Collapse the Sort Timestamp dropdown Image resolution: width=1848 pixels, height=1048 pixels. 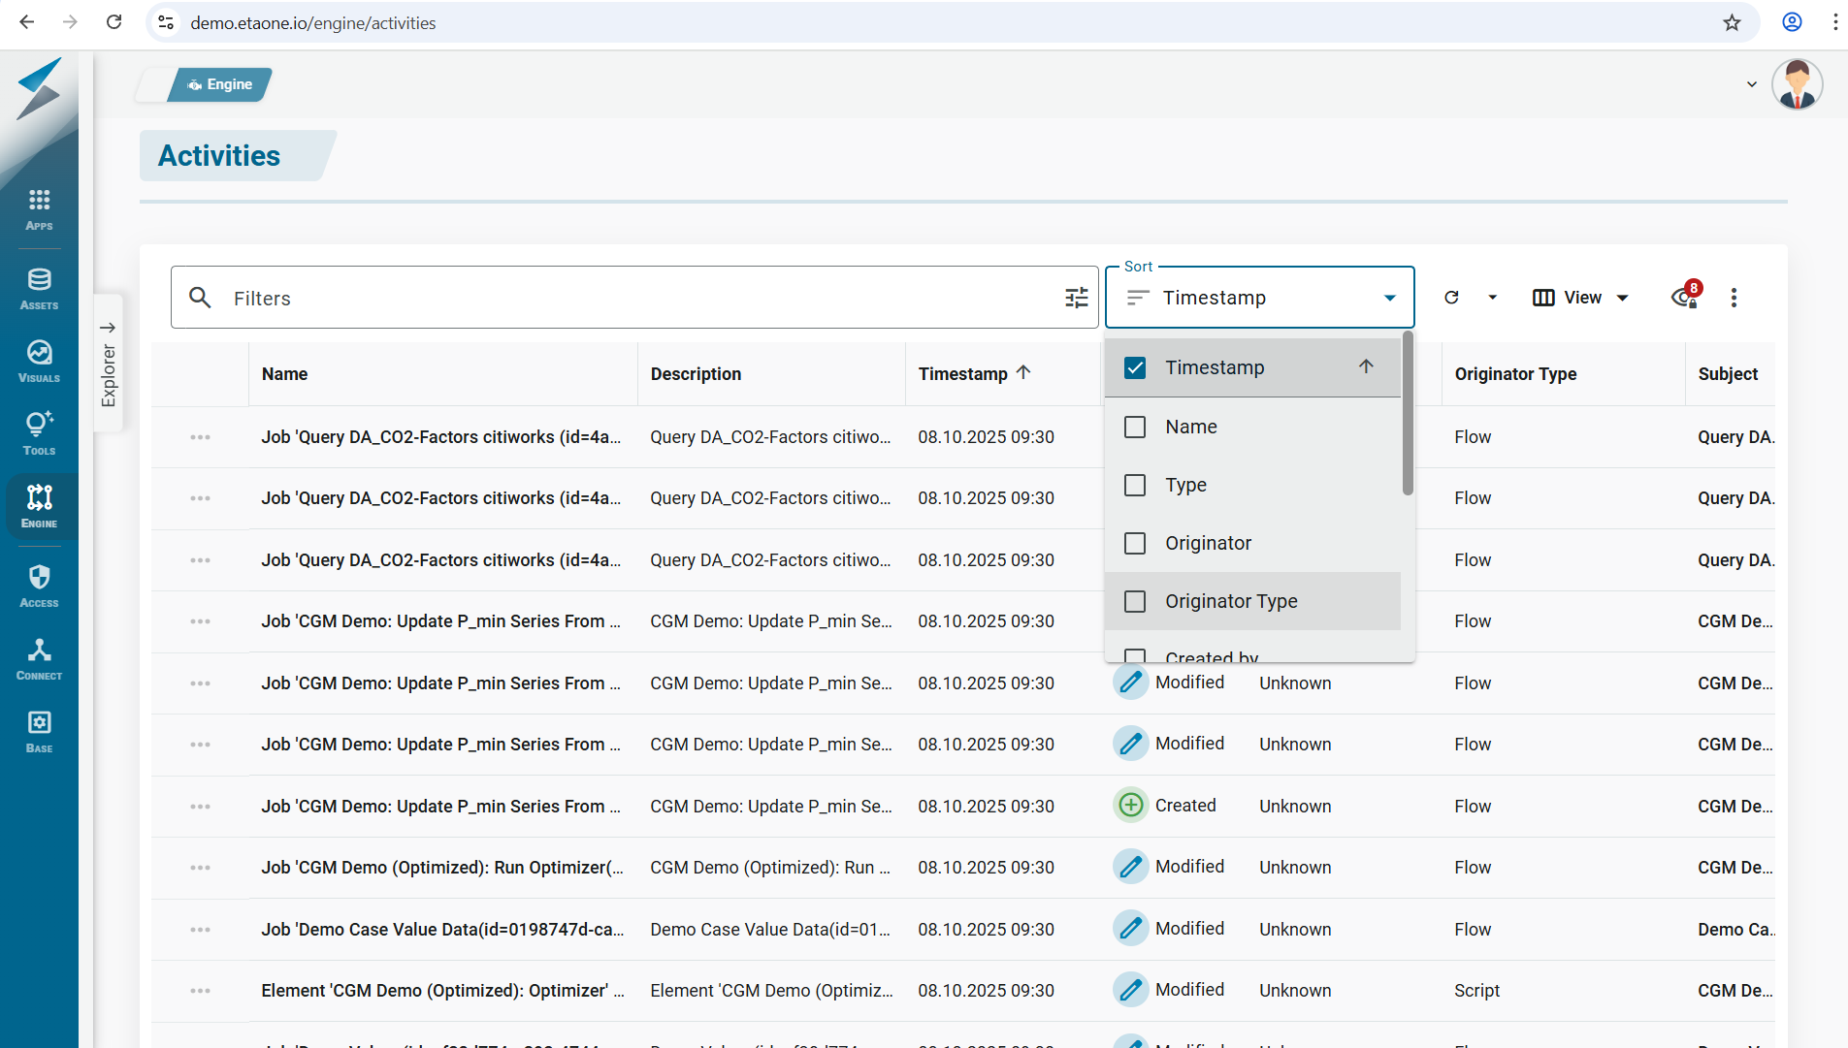(1389, 298)
